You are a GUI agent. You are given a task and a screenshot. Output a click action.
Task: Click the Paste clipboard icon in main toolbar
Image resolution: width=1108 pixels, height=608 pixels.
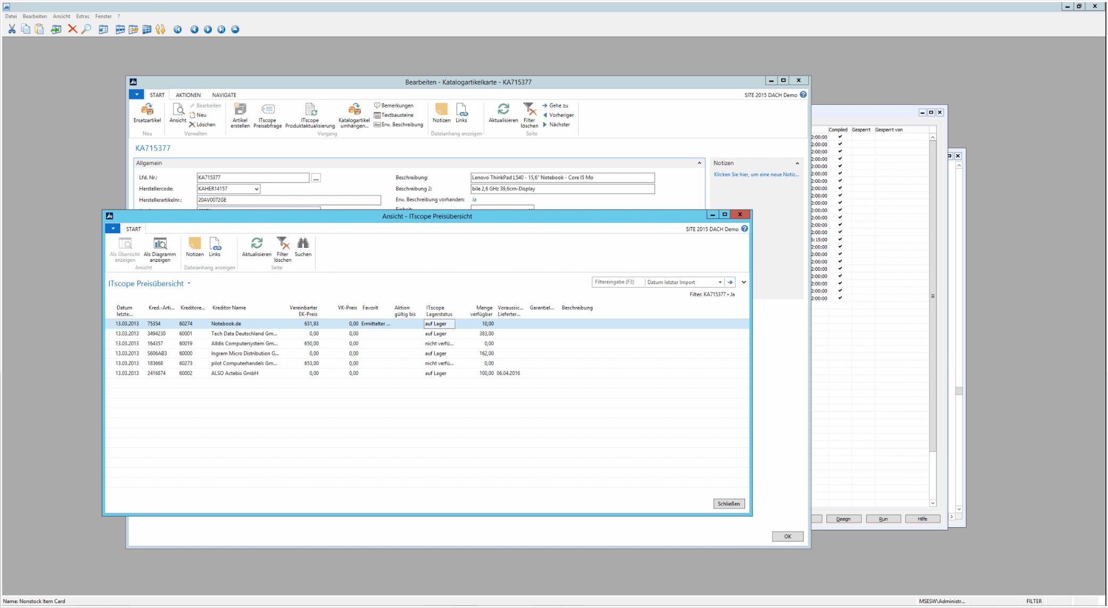[x=39, y=30]
